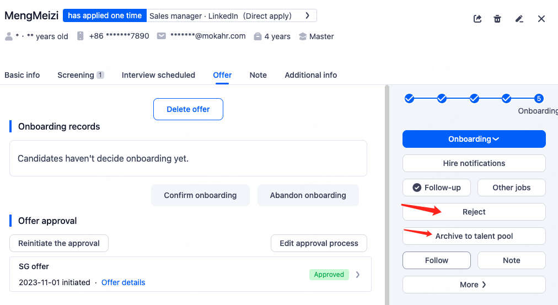Click the Archive to talent pool button

point(474,236)
